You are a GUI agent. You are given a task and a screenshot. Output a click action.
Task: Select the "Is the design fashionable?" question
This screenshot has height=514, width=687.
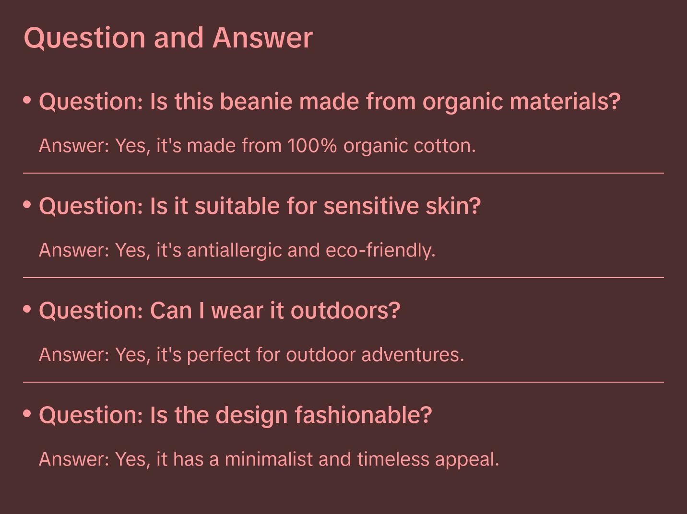(235, 415)
